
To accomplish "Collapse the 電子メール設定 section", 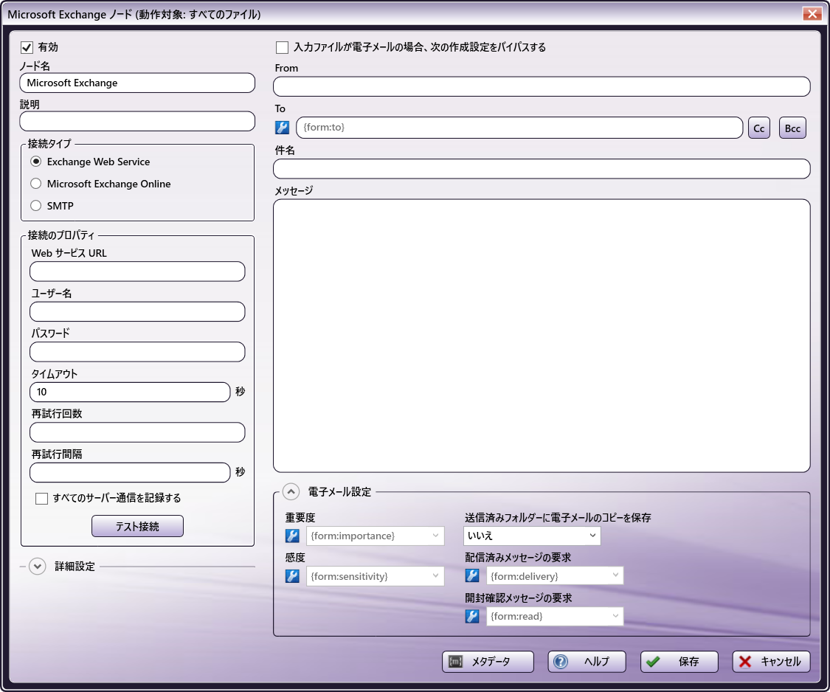I will click(x=291, y=492).
